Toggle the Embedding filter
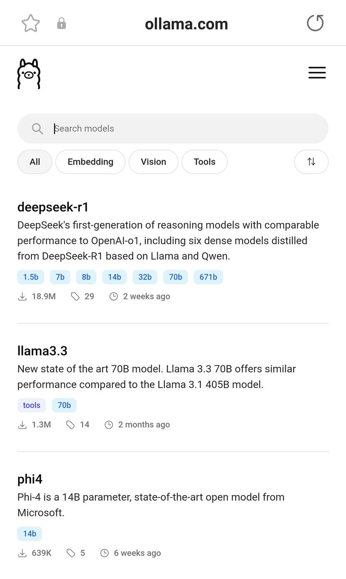This screenshot has height=579, width=346. pos(90,162)
